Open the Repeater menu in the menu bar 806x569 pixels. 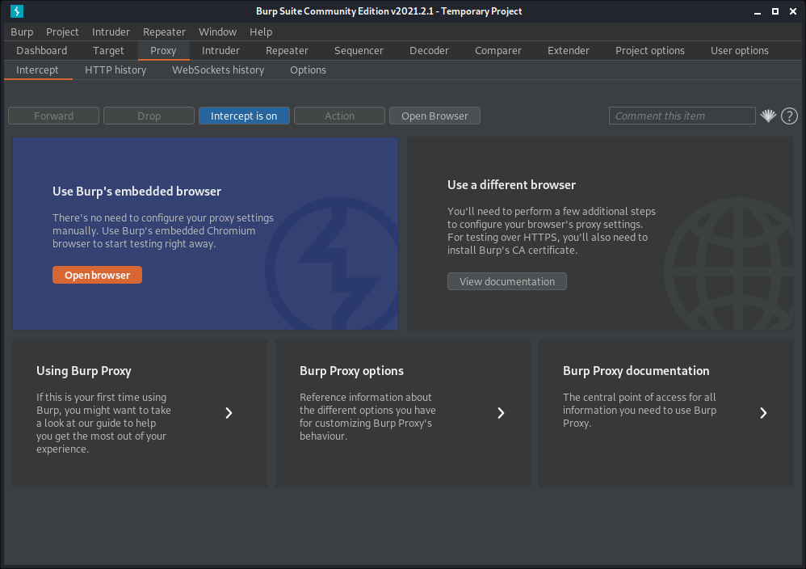pos(164,32)
